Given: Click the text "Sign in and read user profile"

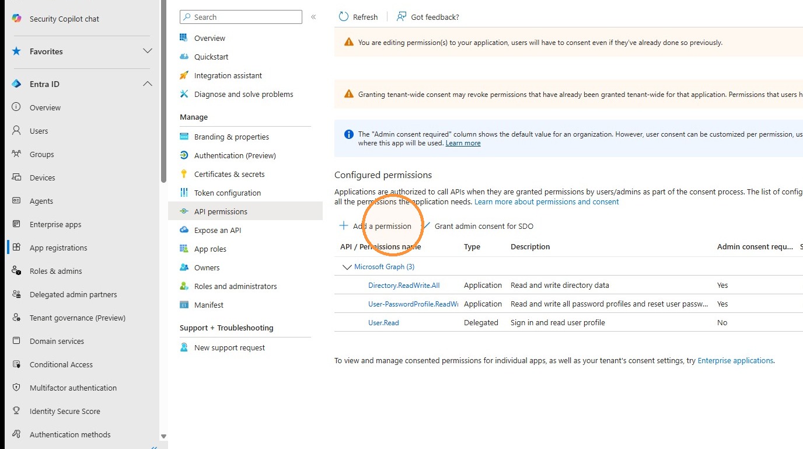Looking at the screenshot, I should tap(558, 322).
